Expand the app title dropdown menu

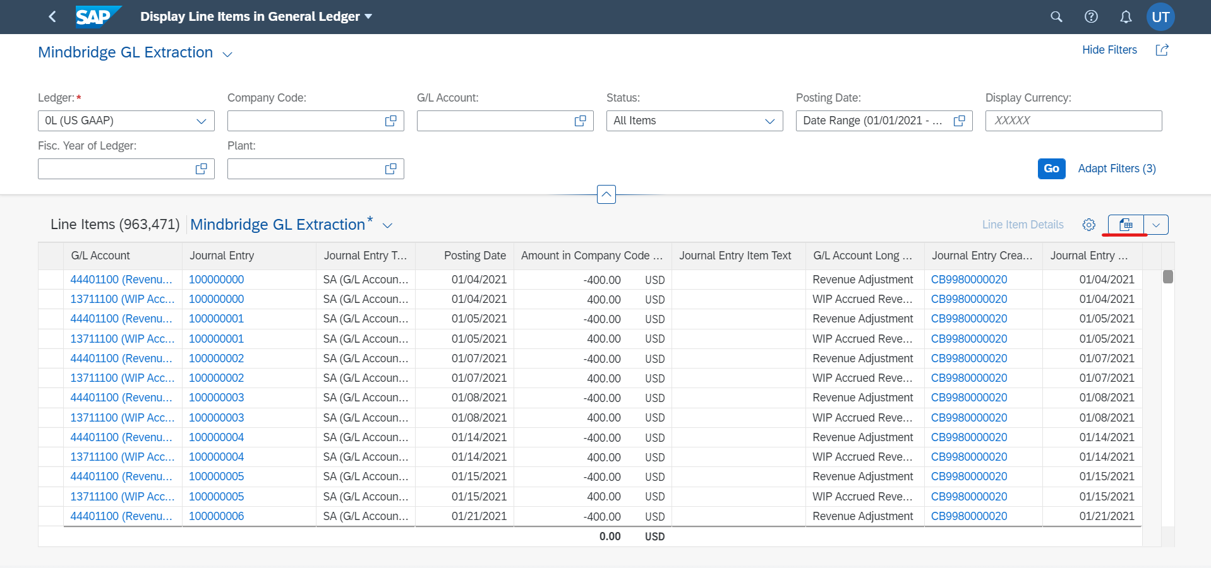[x=368, y=16]
